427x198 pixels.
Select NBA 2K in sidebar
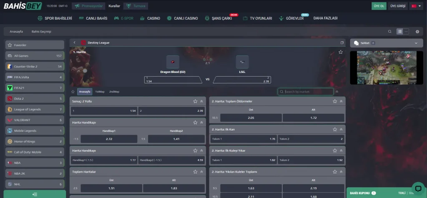click(35, 173)
